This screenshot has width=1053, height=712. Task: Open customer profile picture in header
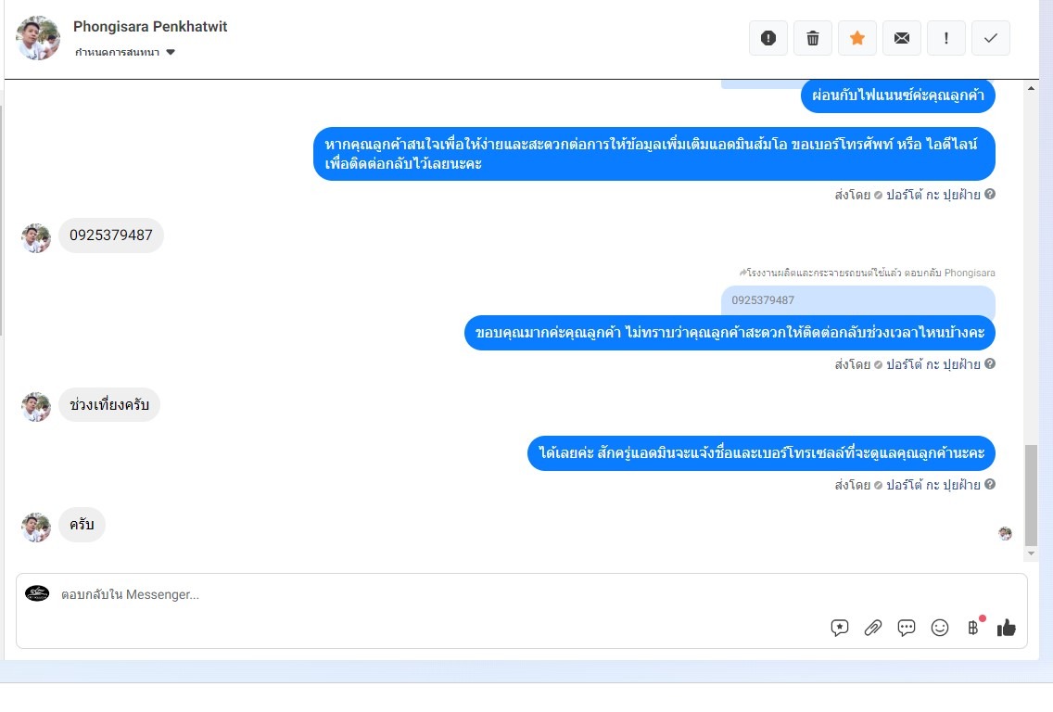pyautogui.click(x=38, y=38)
